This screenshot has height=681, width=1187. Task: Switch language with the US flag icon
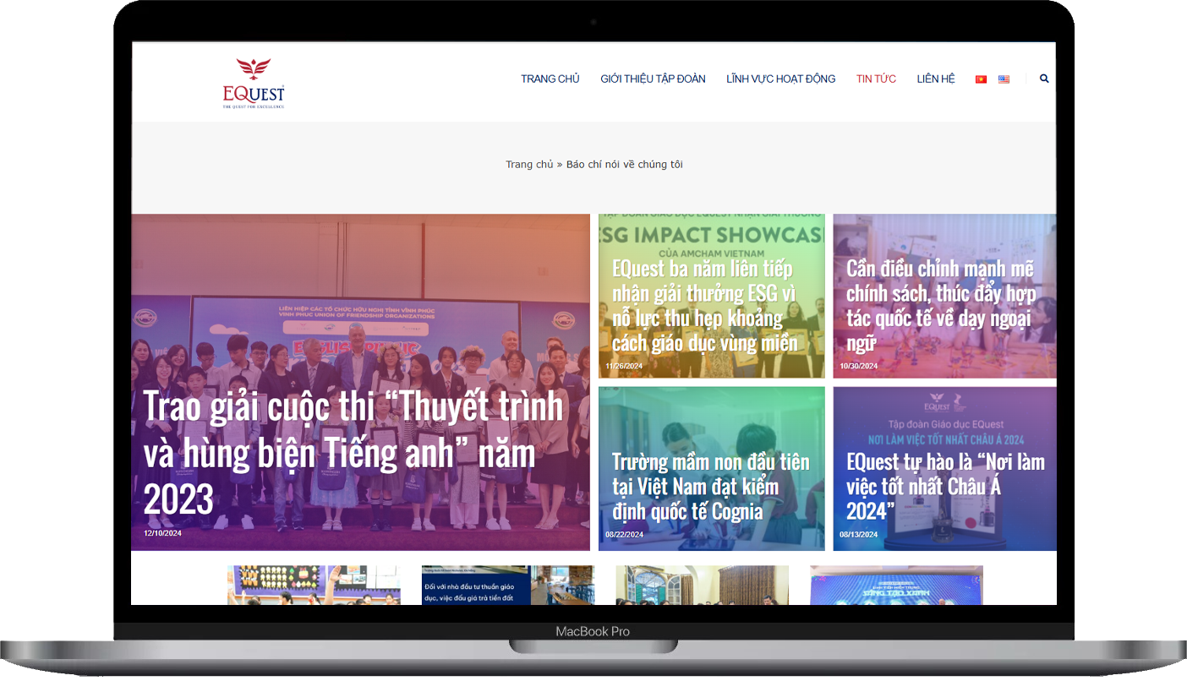click(x=1004, y=79)
